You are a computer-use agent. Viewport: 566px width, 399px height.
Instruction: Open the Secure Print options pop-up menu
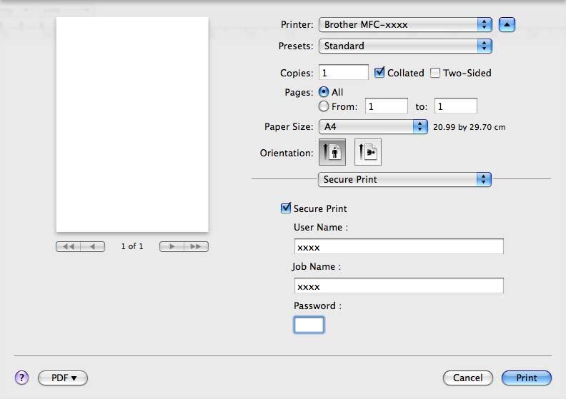404,179
